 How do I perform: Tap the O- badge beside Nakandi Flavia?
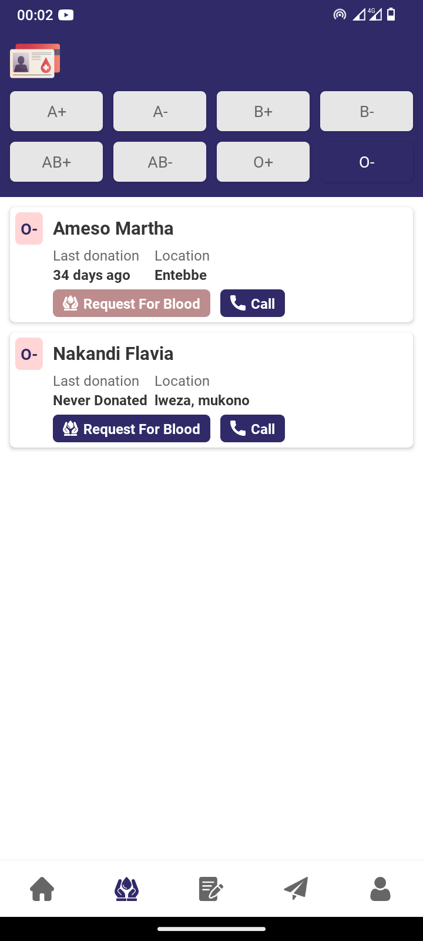29,354
